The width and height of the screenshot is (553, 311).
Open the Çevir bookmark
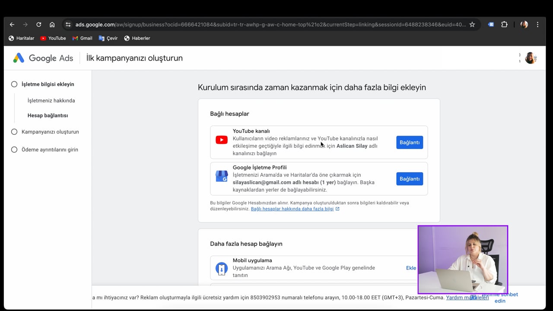[108, 38]
